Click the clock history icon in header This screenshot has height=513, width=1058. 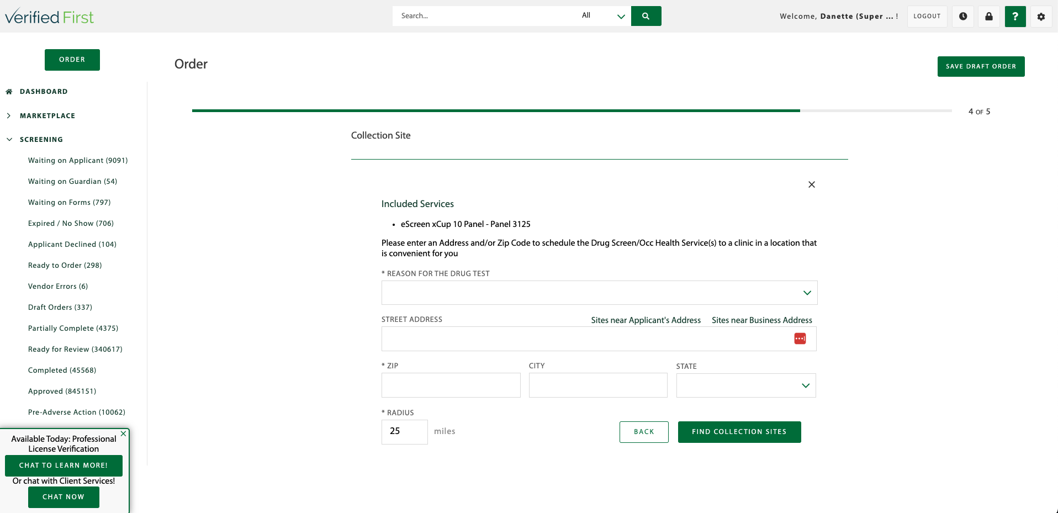click(x=963, y=16)
